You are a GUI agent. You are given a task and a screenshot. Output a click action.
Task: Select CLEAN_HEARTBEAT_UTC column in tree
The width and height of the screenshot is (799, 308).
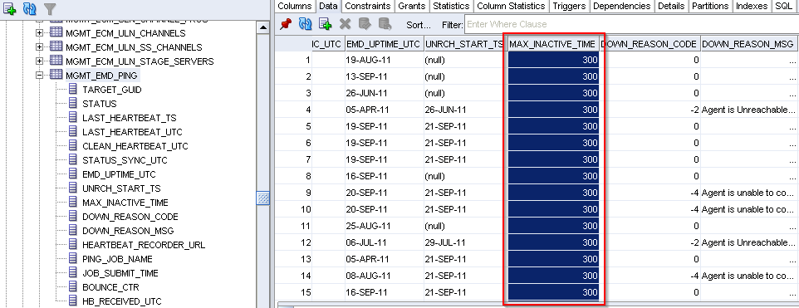pos(135,146)
